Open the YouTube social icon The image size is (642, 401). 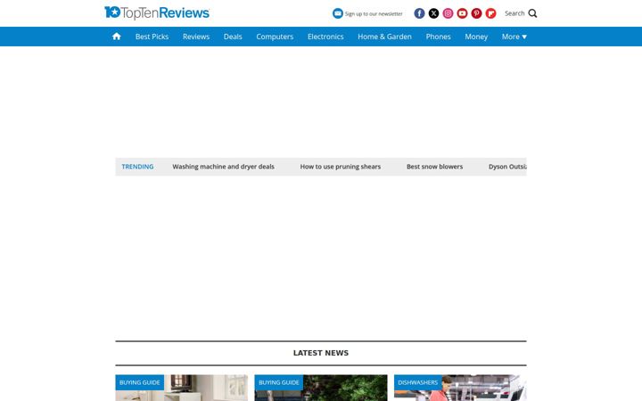tap(462, 13)
